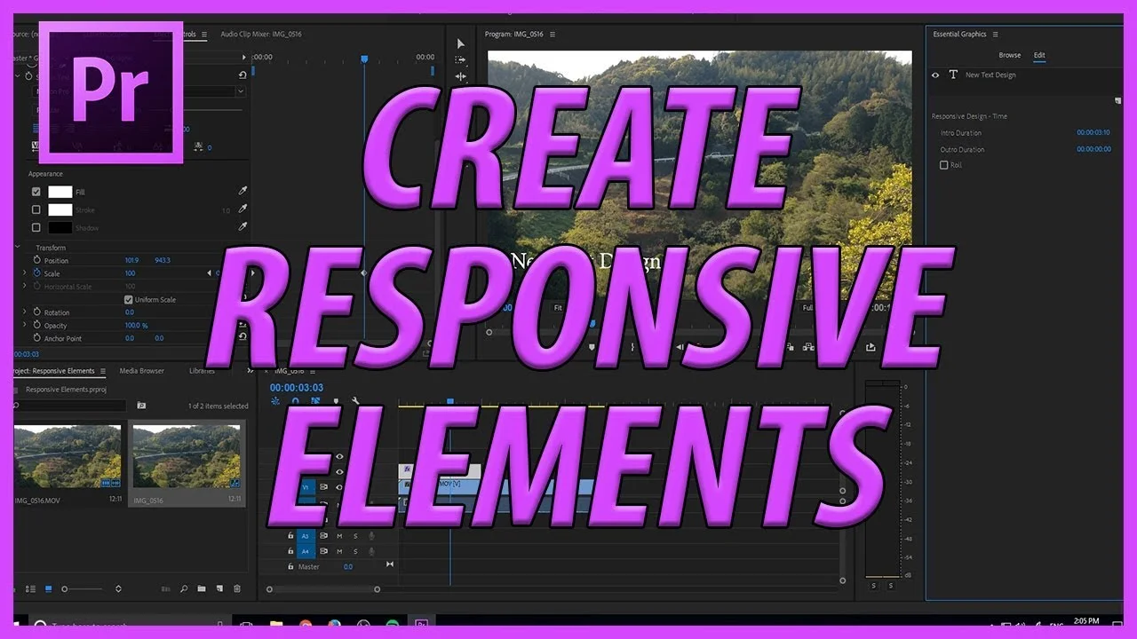Open Program IMG_0516 panel menu
1137x639 pixels.
coord(553,35)
